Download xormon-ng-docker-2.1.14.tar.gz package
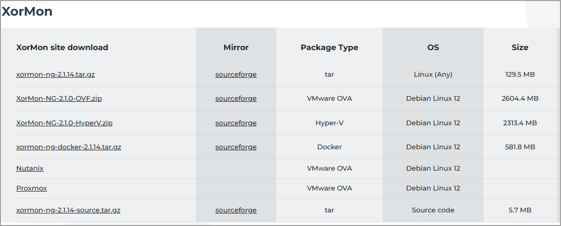The width and height of the screenshot is (561, 226). coord(69,147)
